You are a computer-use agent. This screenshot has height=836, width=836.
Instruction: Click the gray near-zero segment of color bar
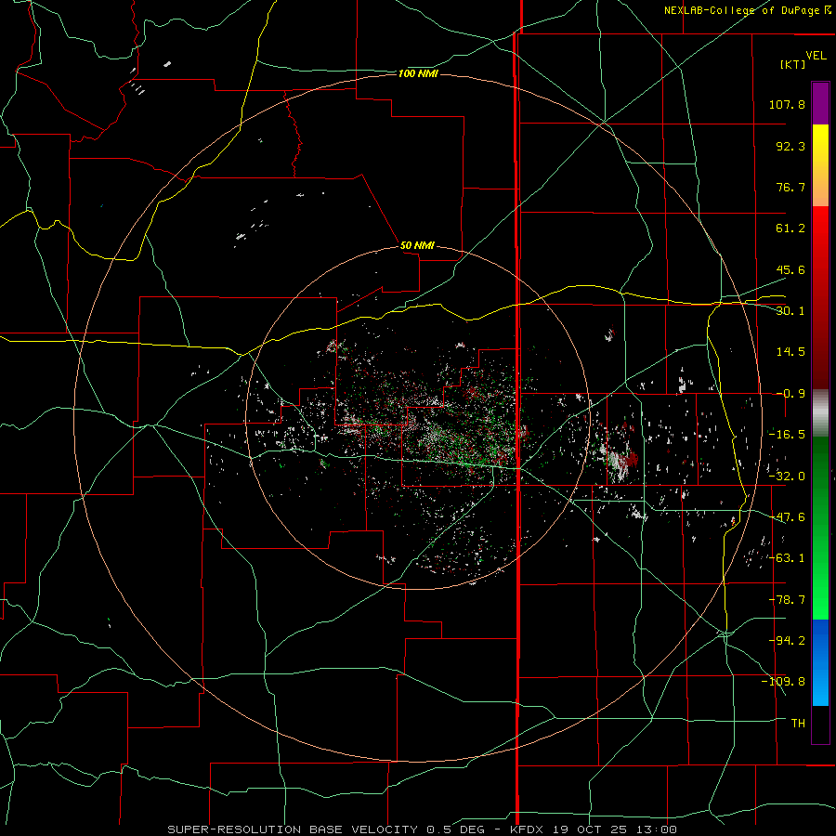[820, 413]
